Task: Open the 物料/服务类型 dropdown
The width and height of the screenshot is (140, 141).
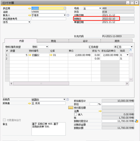Action: click(40, 47)
